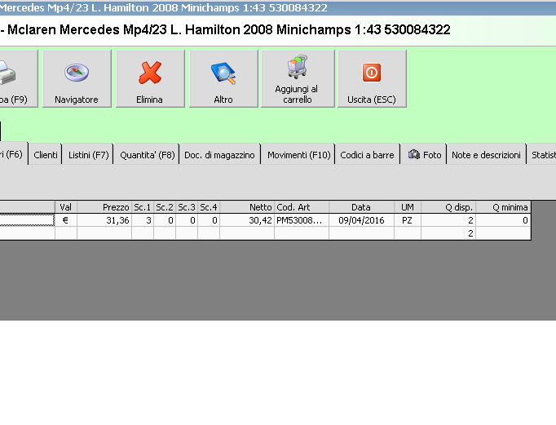Open the Navigatore compass button

[77, 79]
